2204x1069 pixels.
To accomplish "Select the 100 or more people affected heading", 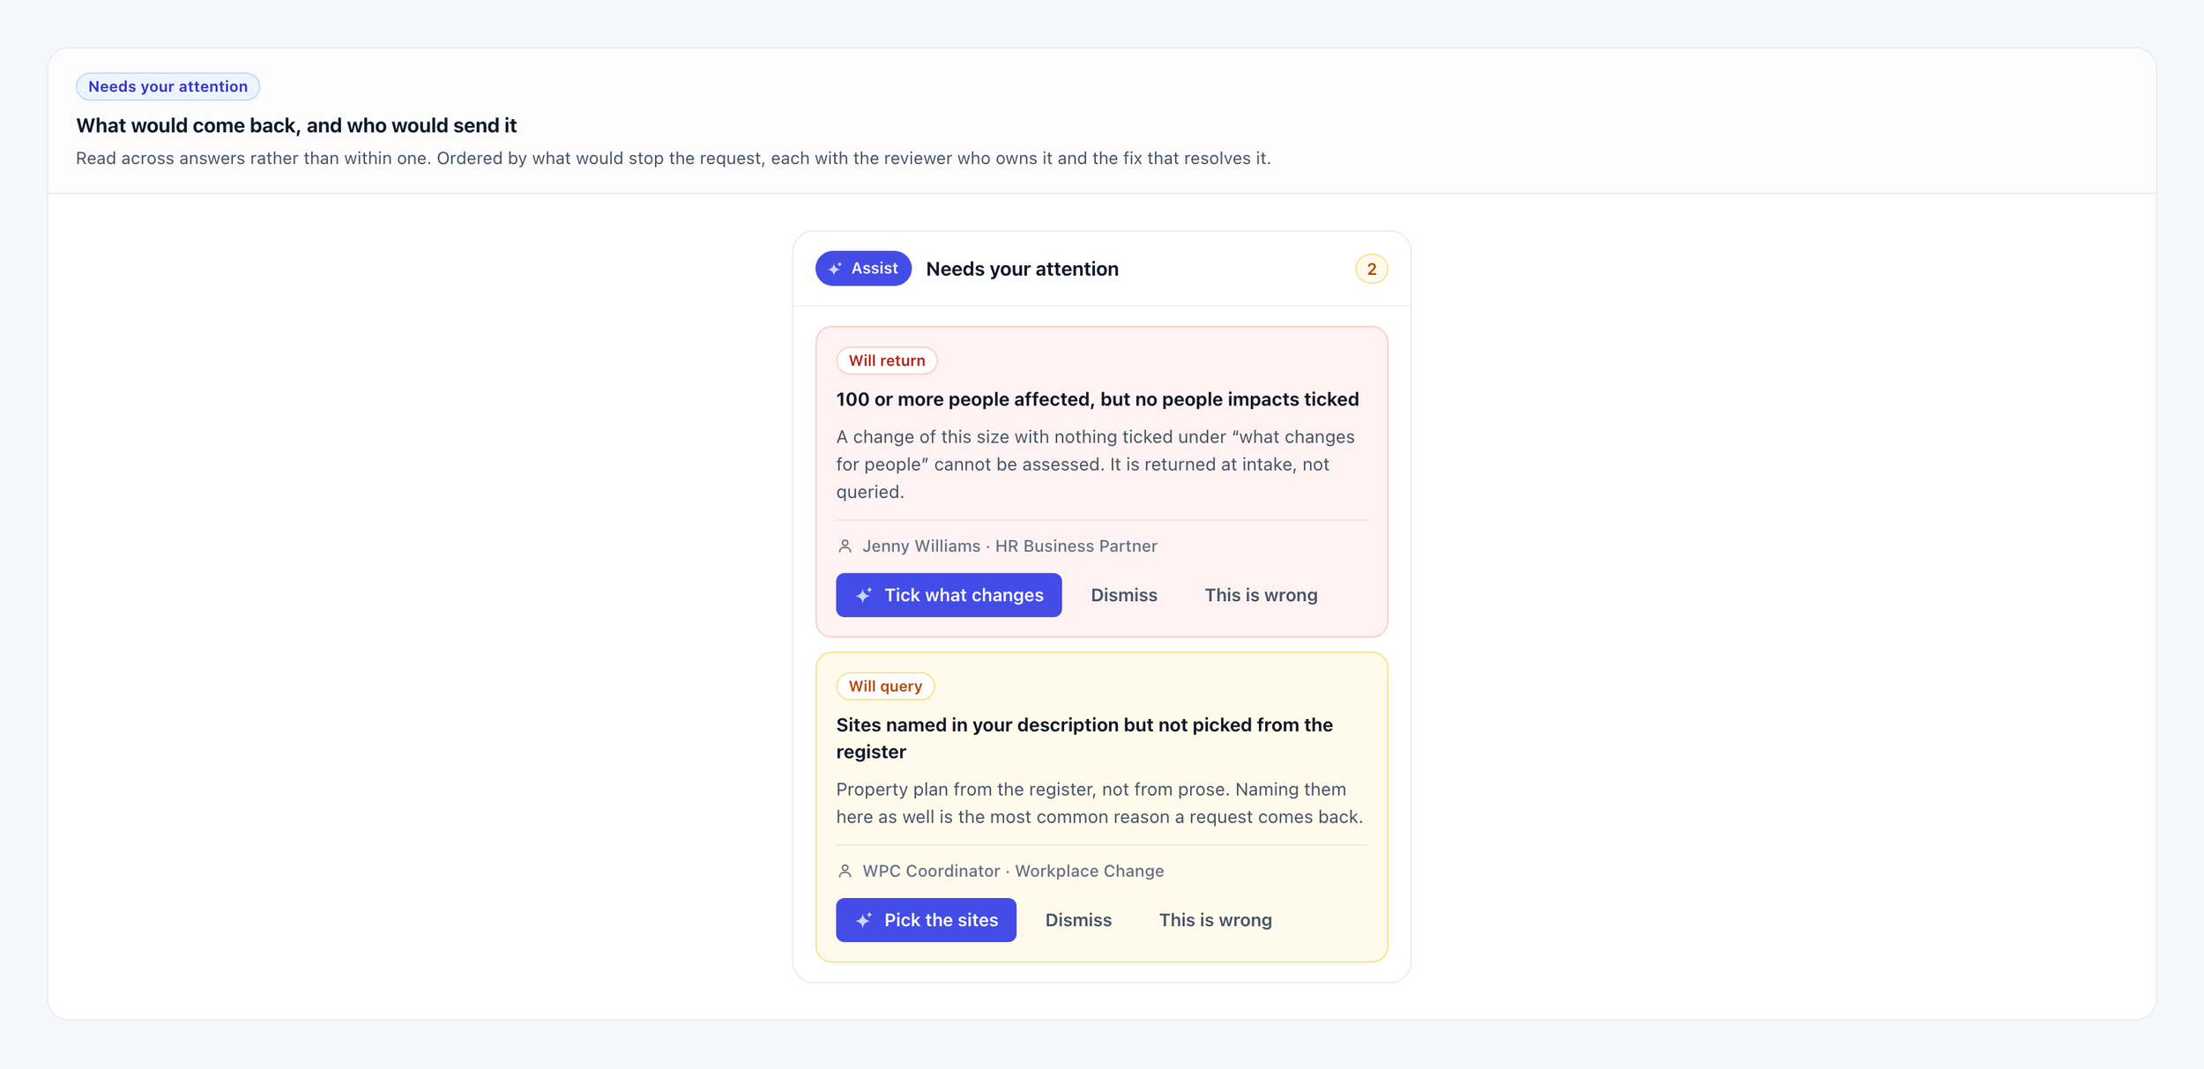I will click(x=1097, y=399).
